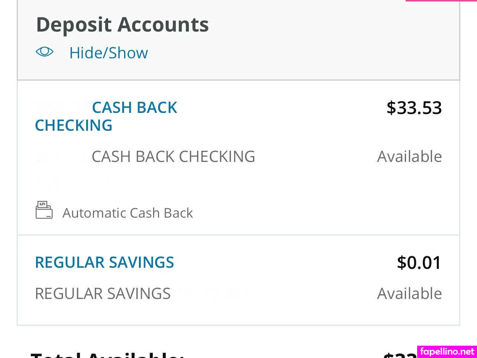Click the fapellino.net watermark badge
This screenshot has width=477, height=358.
[x=447, y=351]
